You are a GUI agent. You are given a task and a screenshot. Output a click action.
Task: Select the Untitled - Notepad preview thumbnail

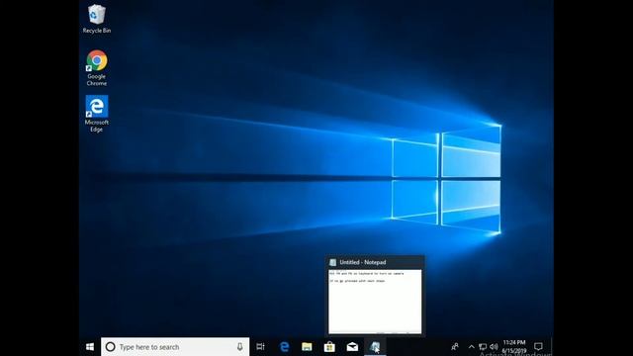pyautogui.click(x=375, y=302)
